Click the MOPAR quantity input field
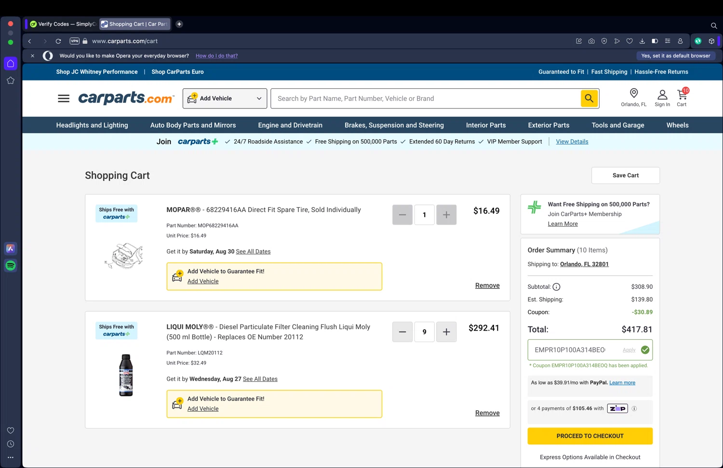The height and width of the screenshot is (468, 723). (425, 215)
